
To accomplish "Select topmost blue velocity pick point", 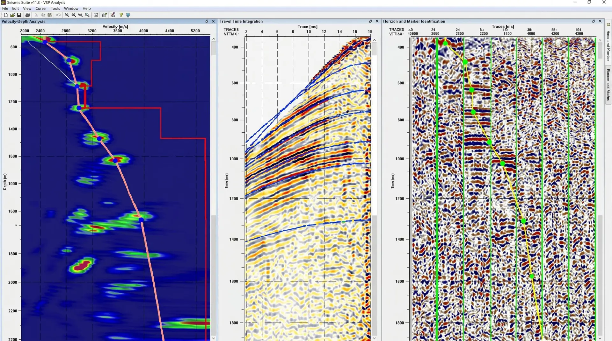I will pyautogui.click(x=45, y=42).
